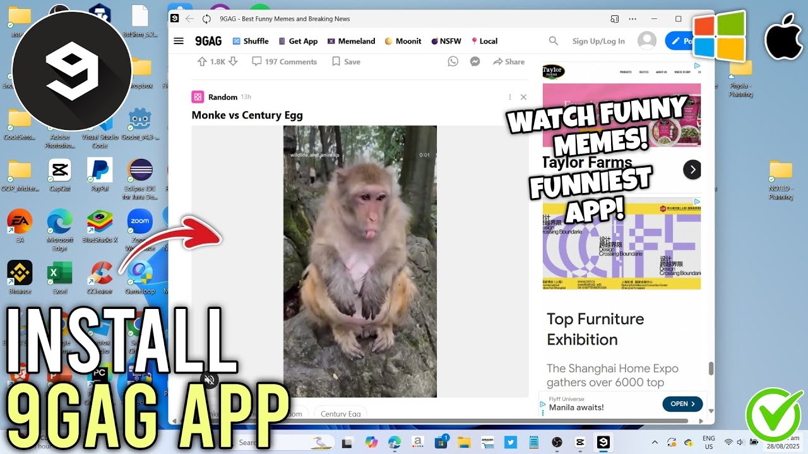Select the Century Egg tag
The image size is (808, 454).
click(341, 414)
